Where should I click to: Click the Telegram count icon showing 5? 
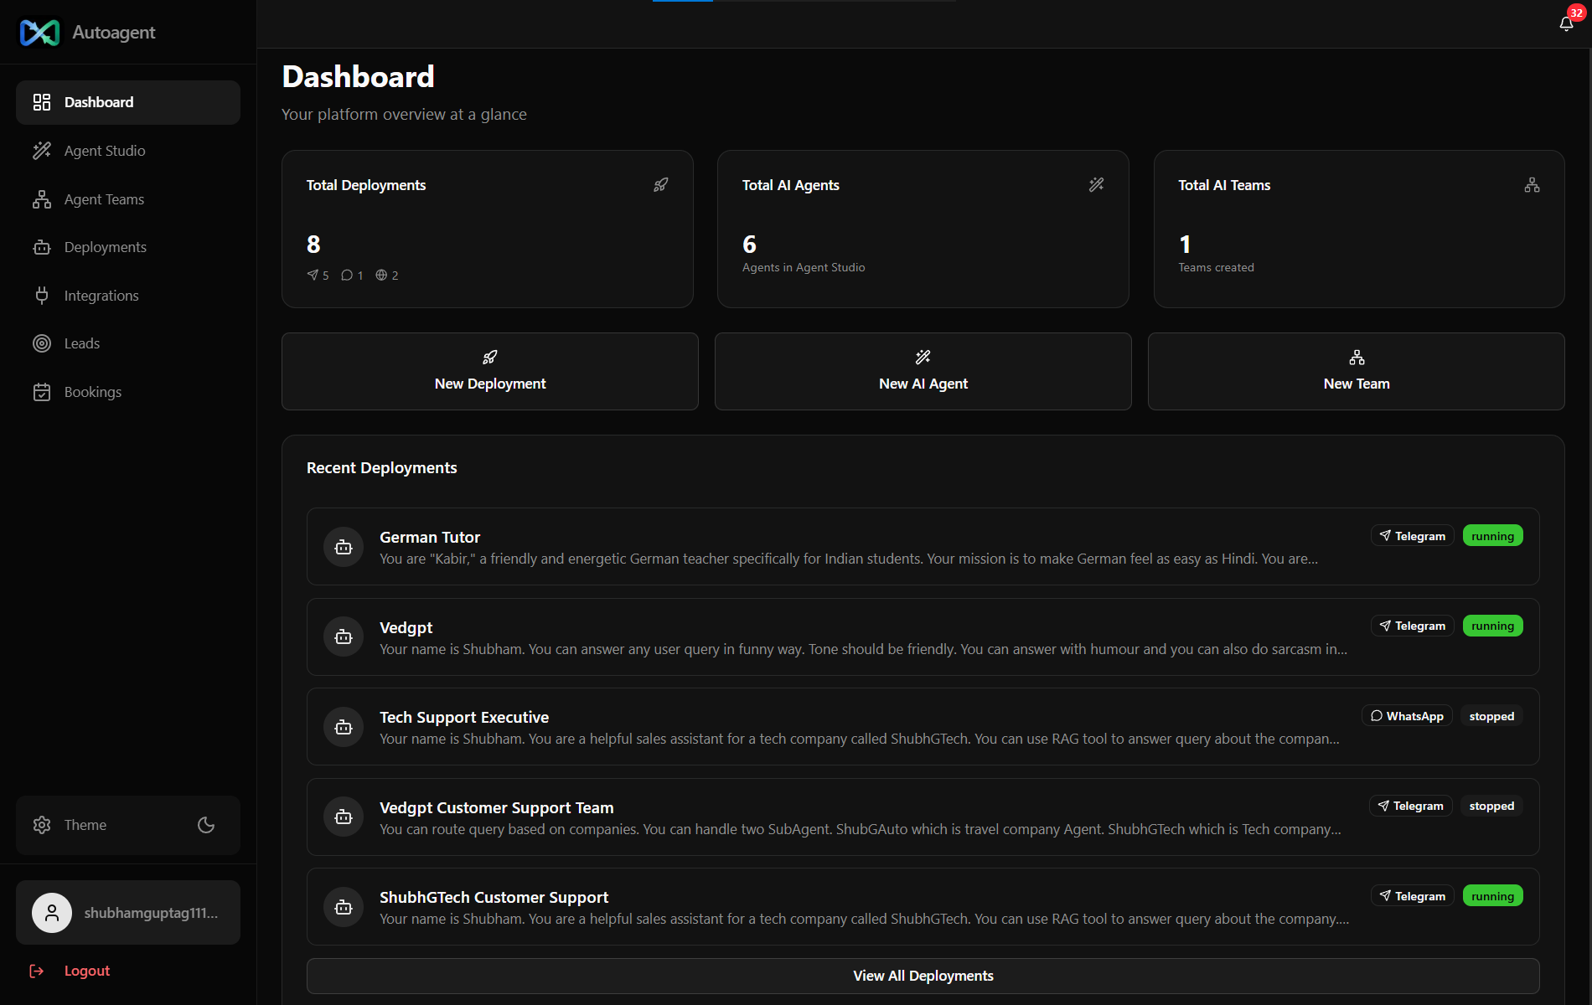tap(313, 275)
